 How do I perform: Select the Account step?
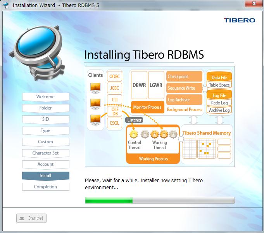(x=45, y=164)
